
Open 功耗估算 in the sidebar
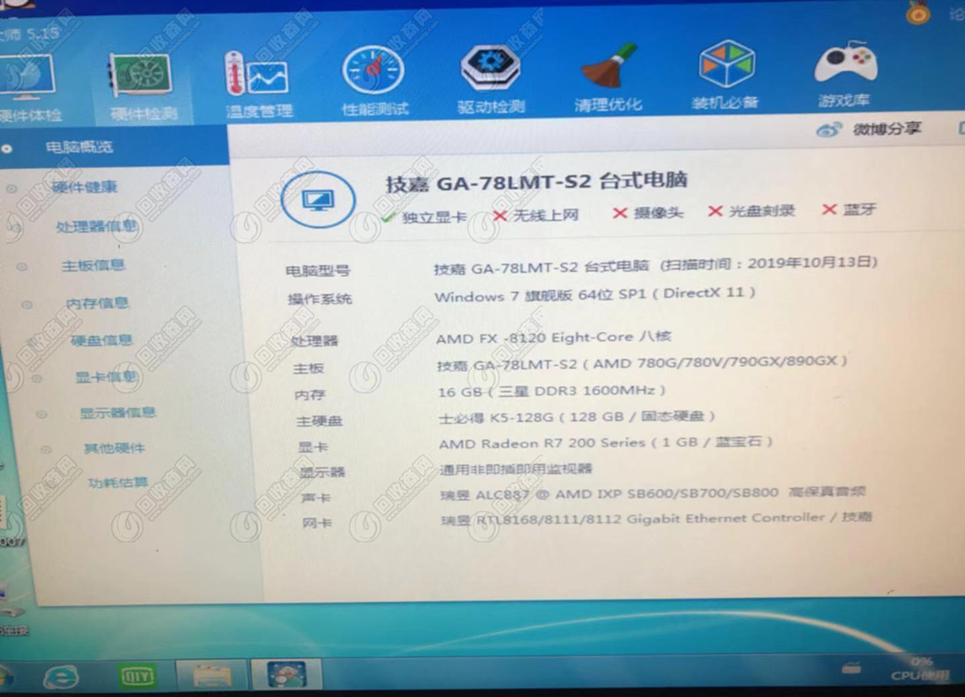coord(118,483)
